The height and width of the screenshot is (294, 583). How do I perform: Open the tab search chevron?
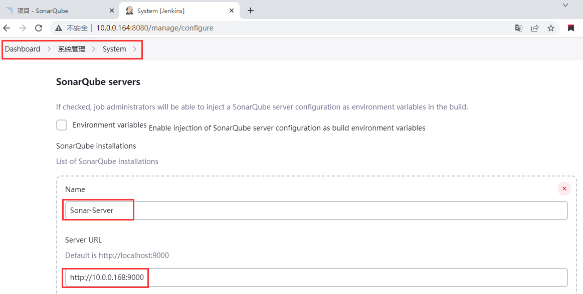565,5
